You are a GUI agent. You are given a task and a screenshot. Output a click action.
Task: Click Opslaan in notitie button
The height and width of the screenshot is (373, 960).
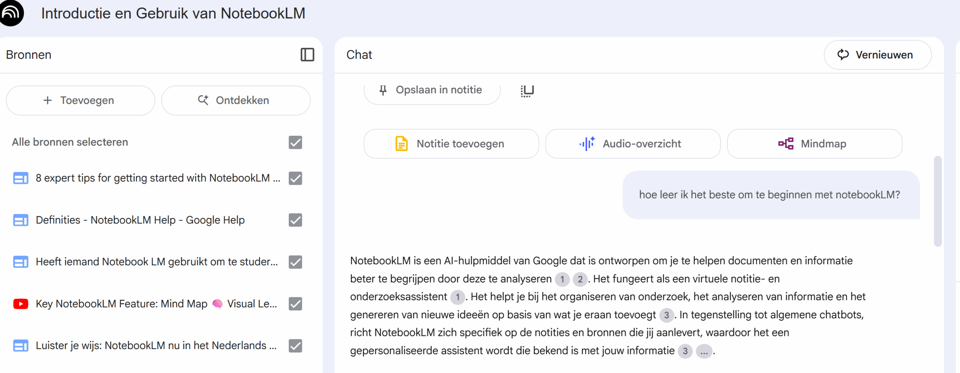[432, 90]
